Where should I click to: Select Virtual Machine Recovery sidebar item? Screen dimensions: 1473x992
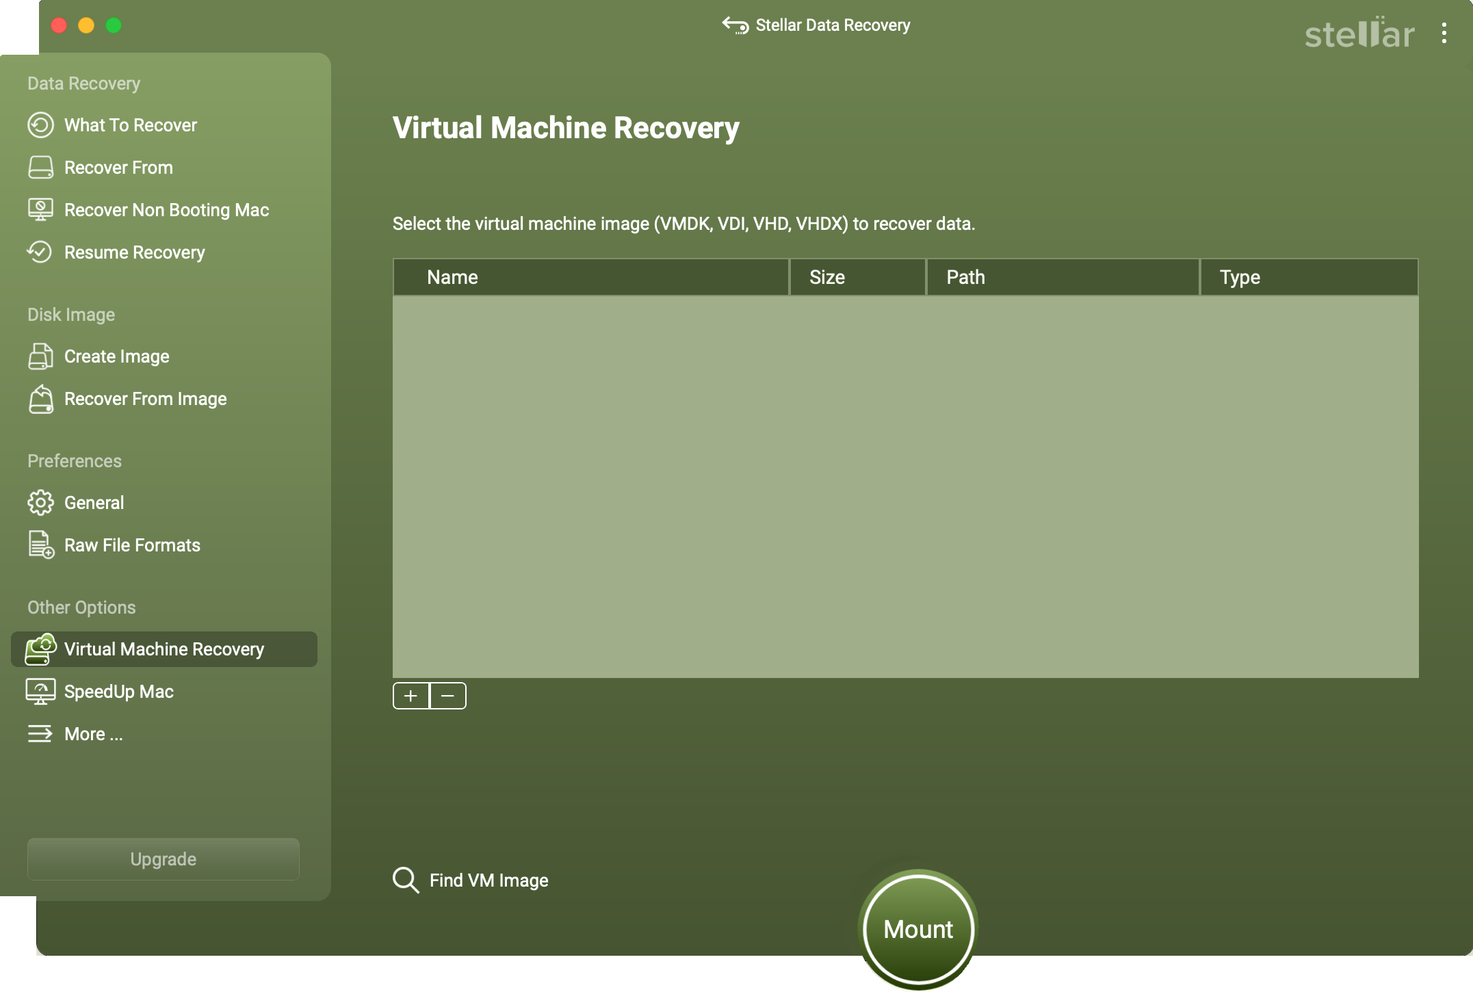click(164, 649)
